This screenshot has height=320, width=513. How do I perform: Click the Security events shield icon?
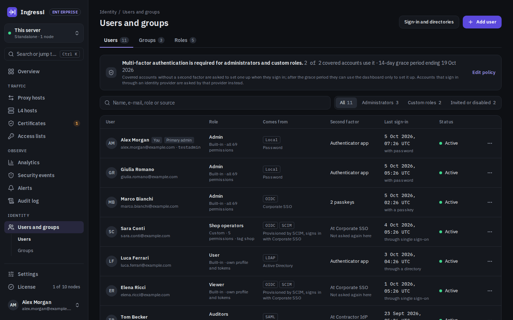[x=11, y=175]
